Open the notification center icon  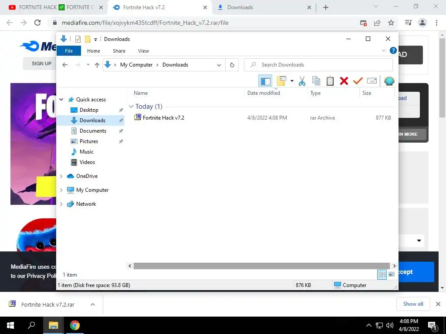pyautogui.click(x=432, y=325)
